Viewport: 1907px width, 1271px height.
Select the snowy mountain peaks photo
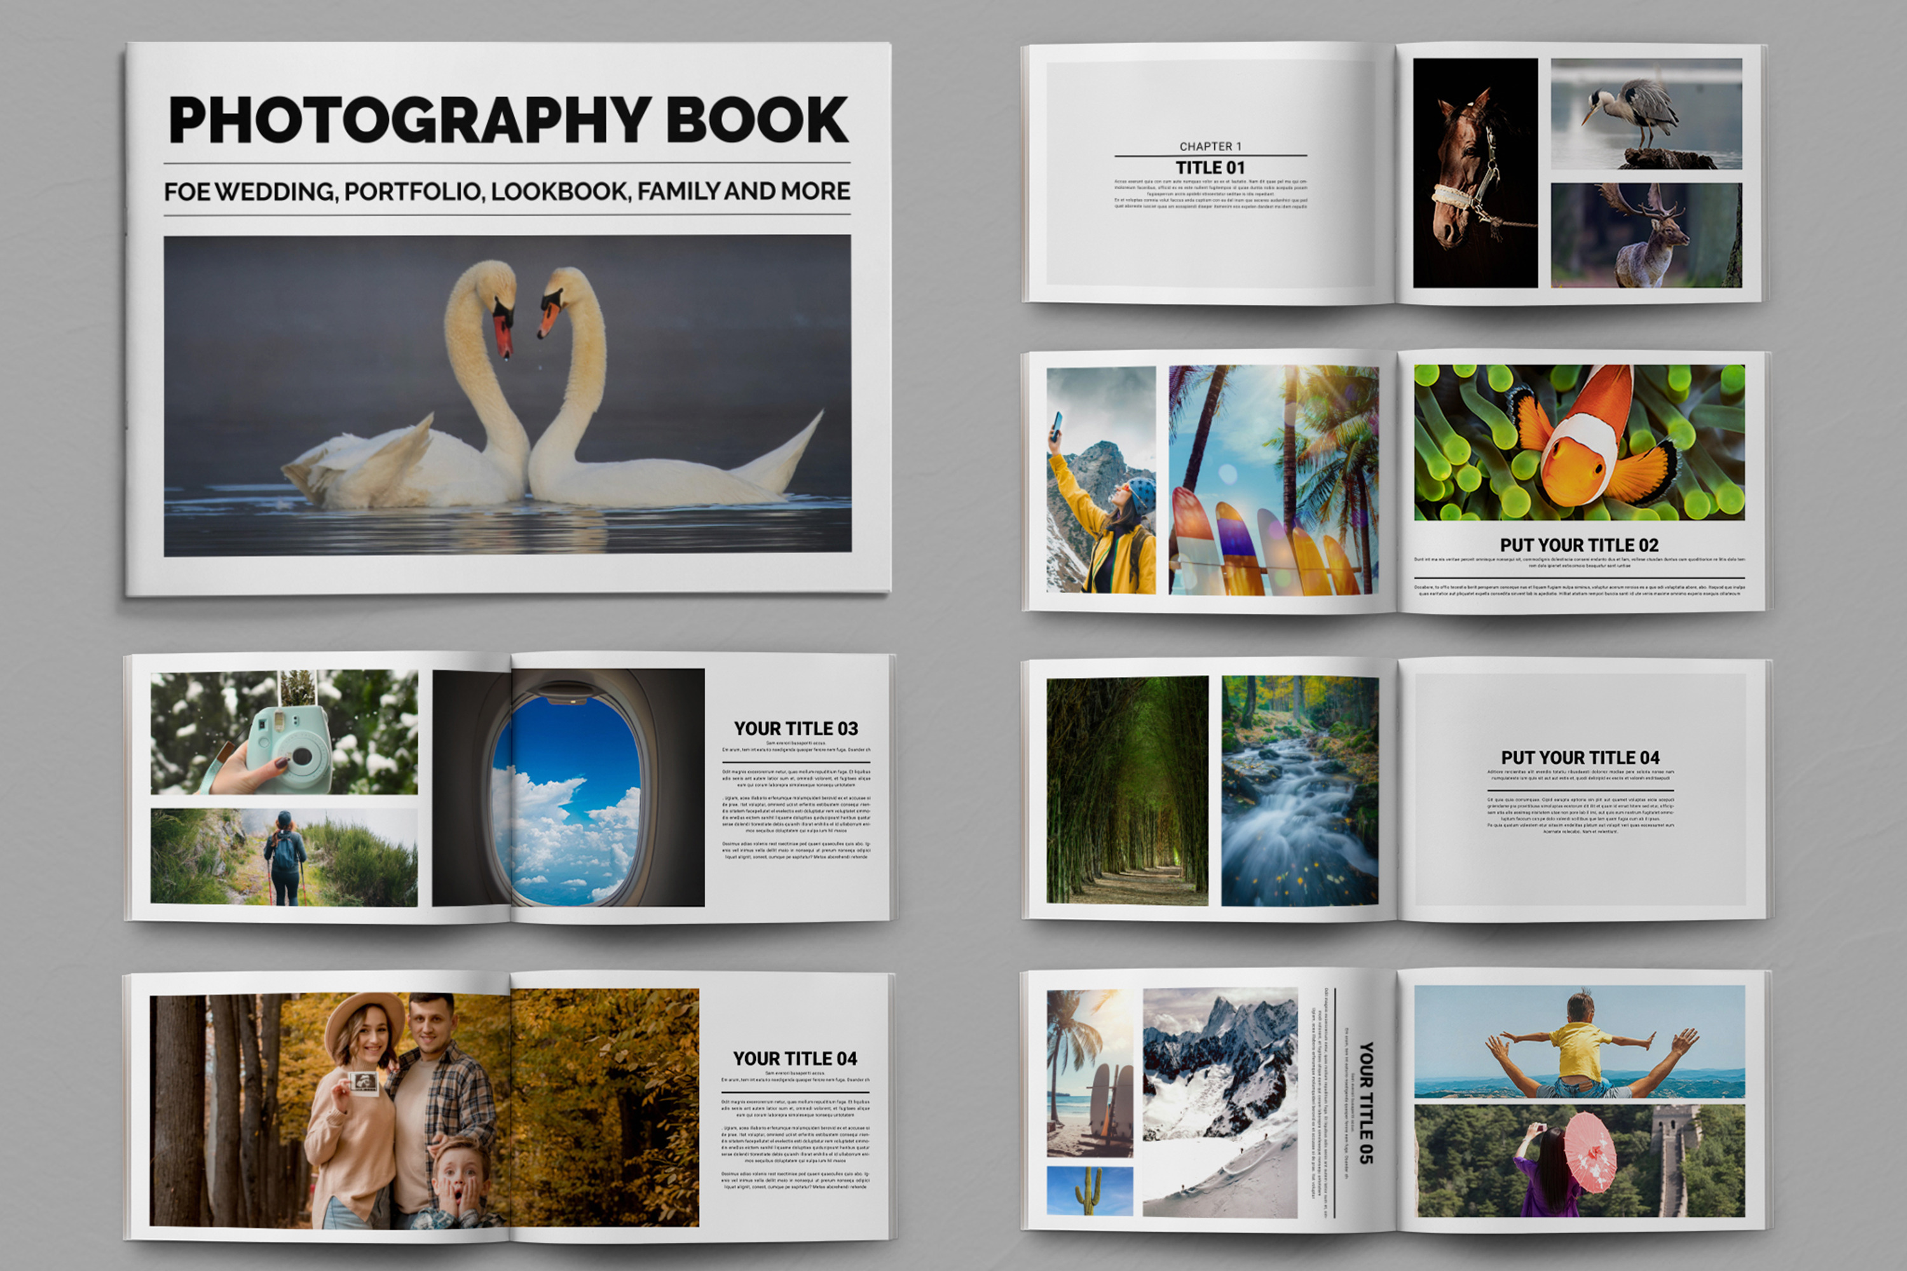(x=1219, y=1103)
